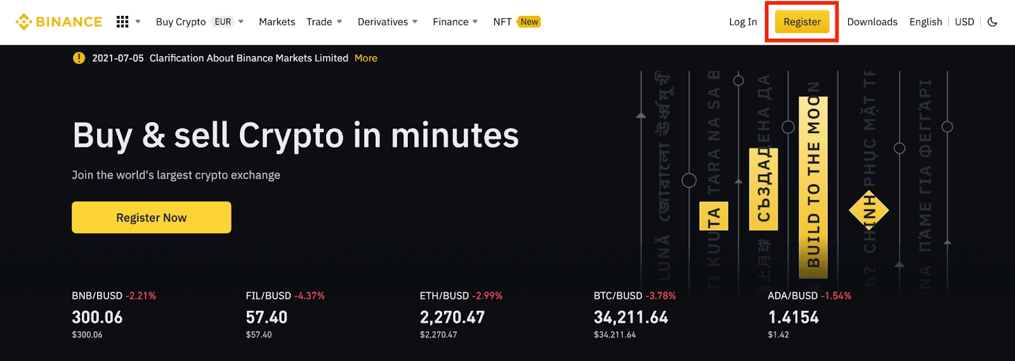
Task: Go to the Markets page
Action: (x=277, y=22)
